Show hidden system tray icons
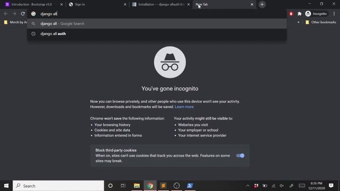340x191 pixels. point(248,186)
